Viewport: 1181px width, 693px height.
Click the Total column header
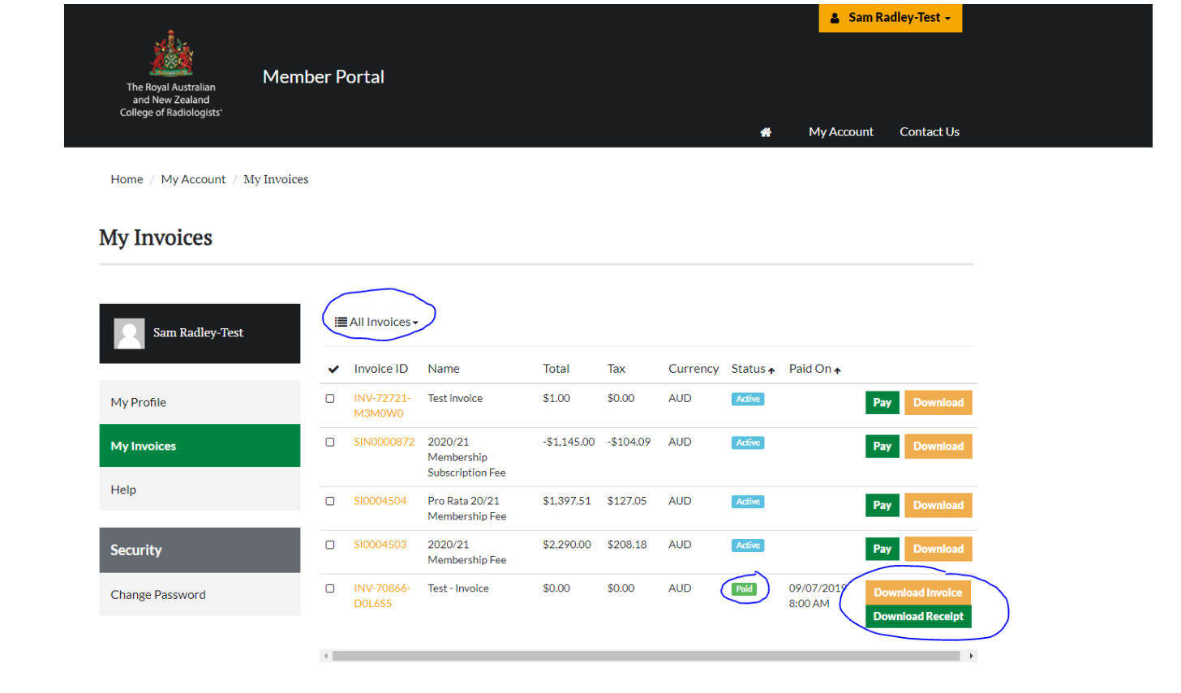pyautogui.click(x=556, y=369)
